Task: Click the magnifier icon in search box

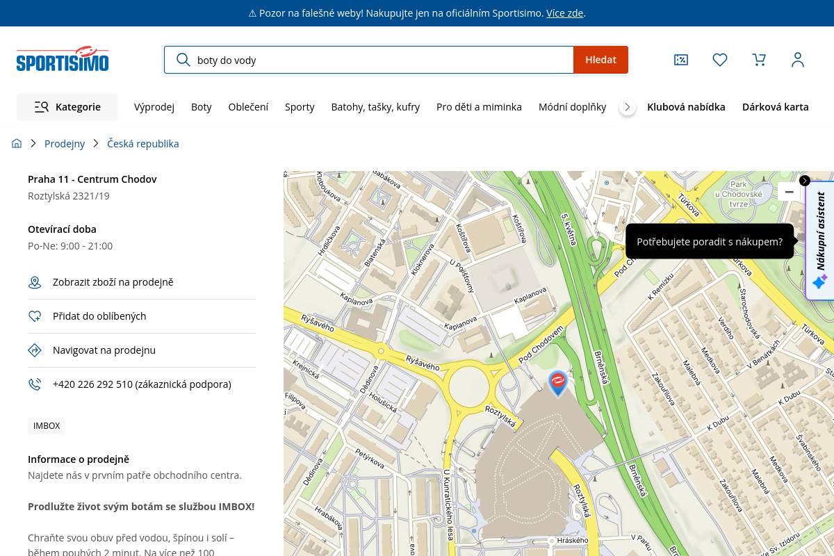Action: coord(183,60)
